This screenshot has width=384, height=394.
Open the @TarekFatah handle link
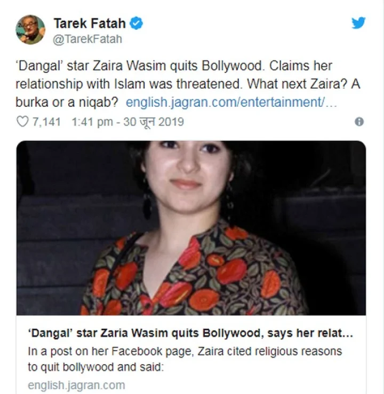point(87,39)
